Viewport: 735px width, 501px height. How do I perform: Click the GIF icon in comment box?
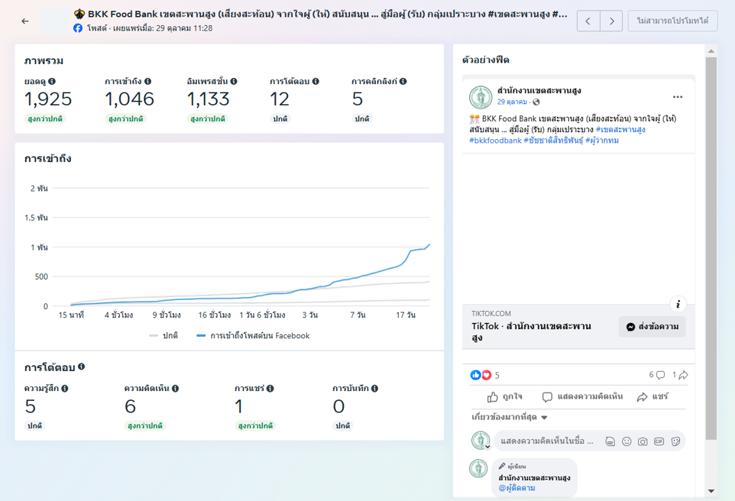point(658,441)
